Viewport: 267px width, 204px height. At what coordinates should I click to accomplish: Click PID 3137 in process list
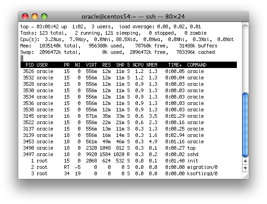28,129
